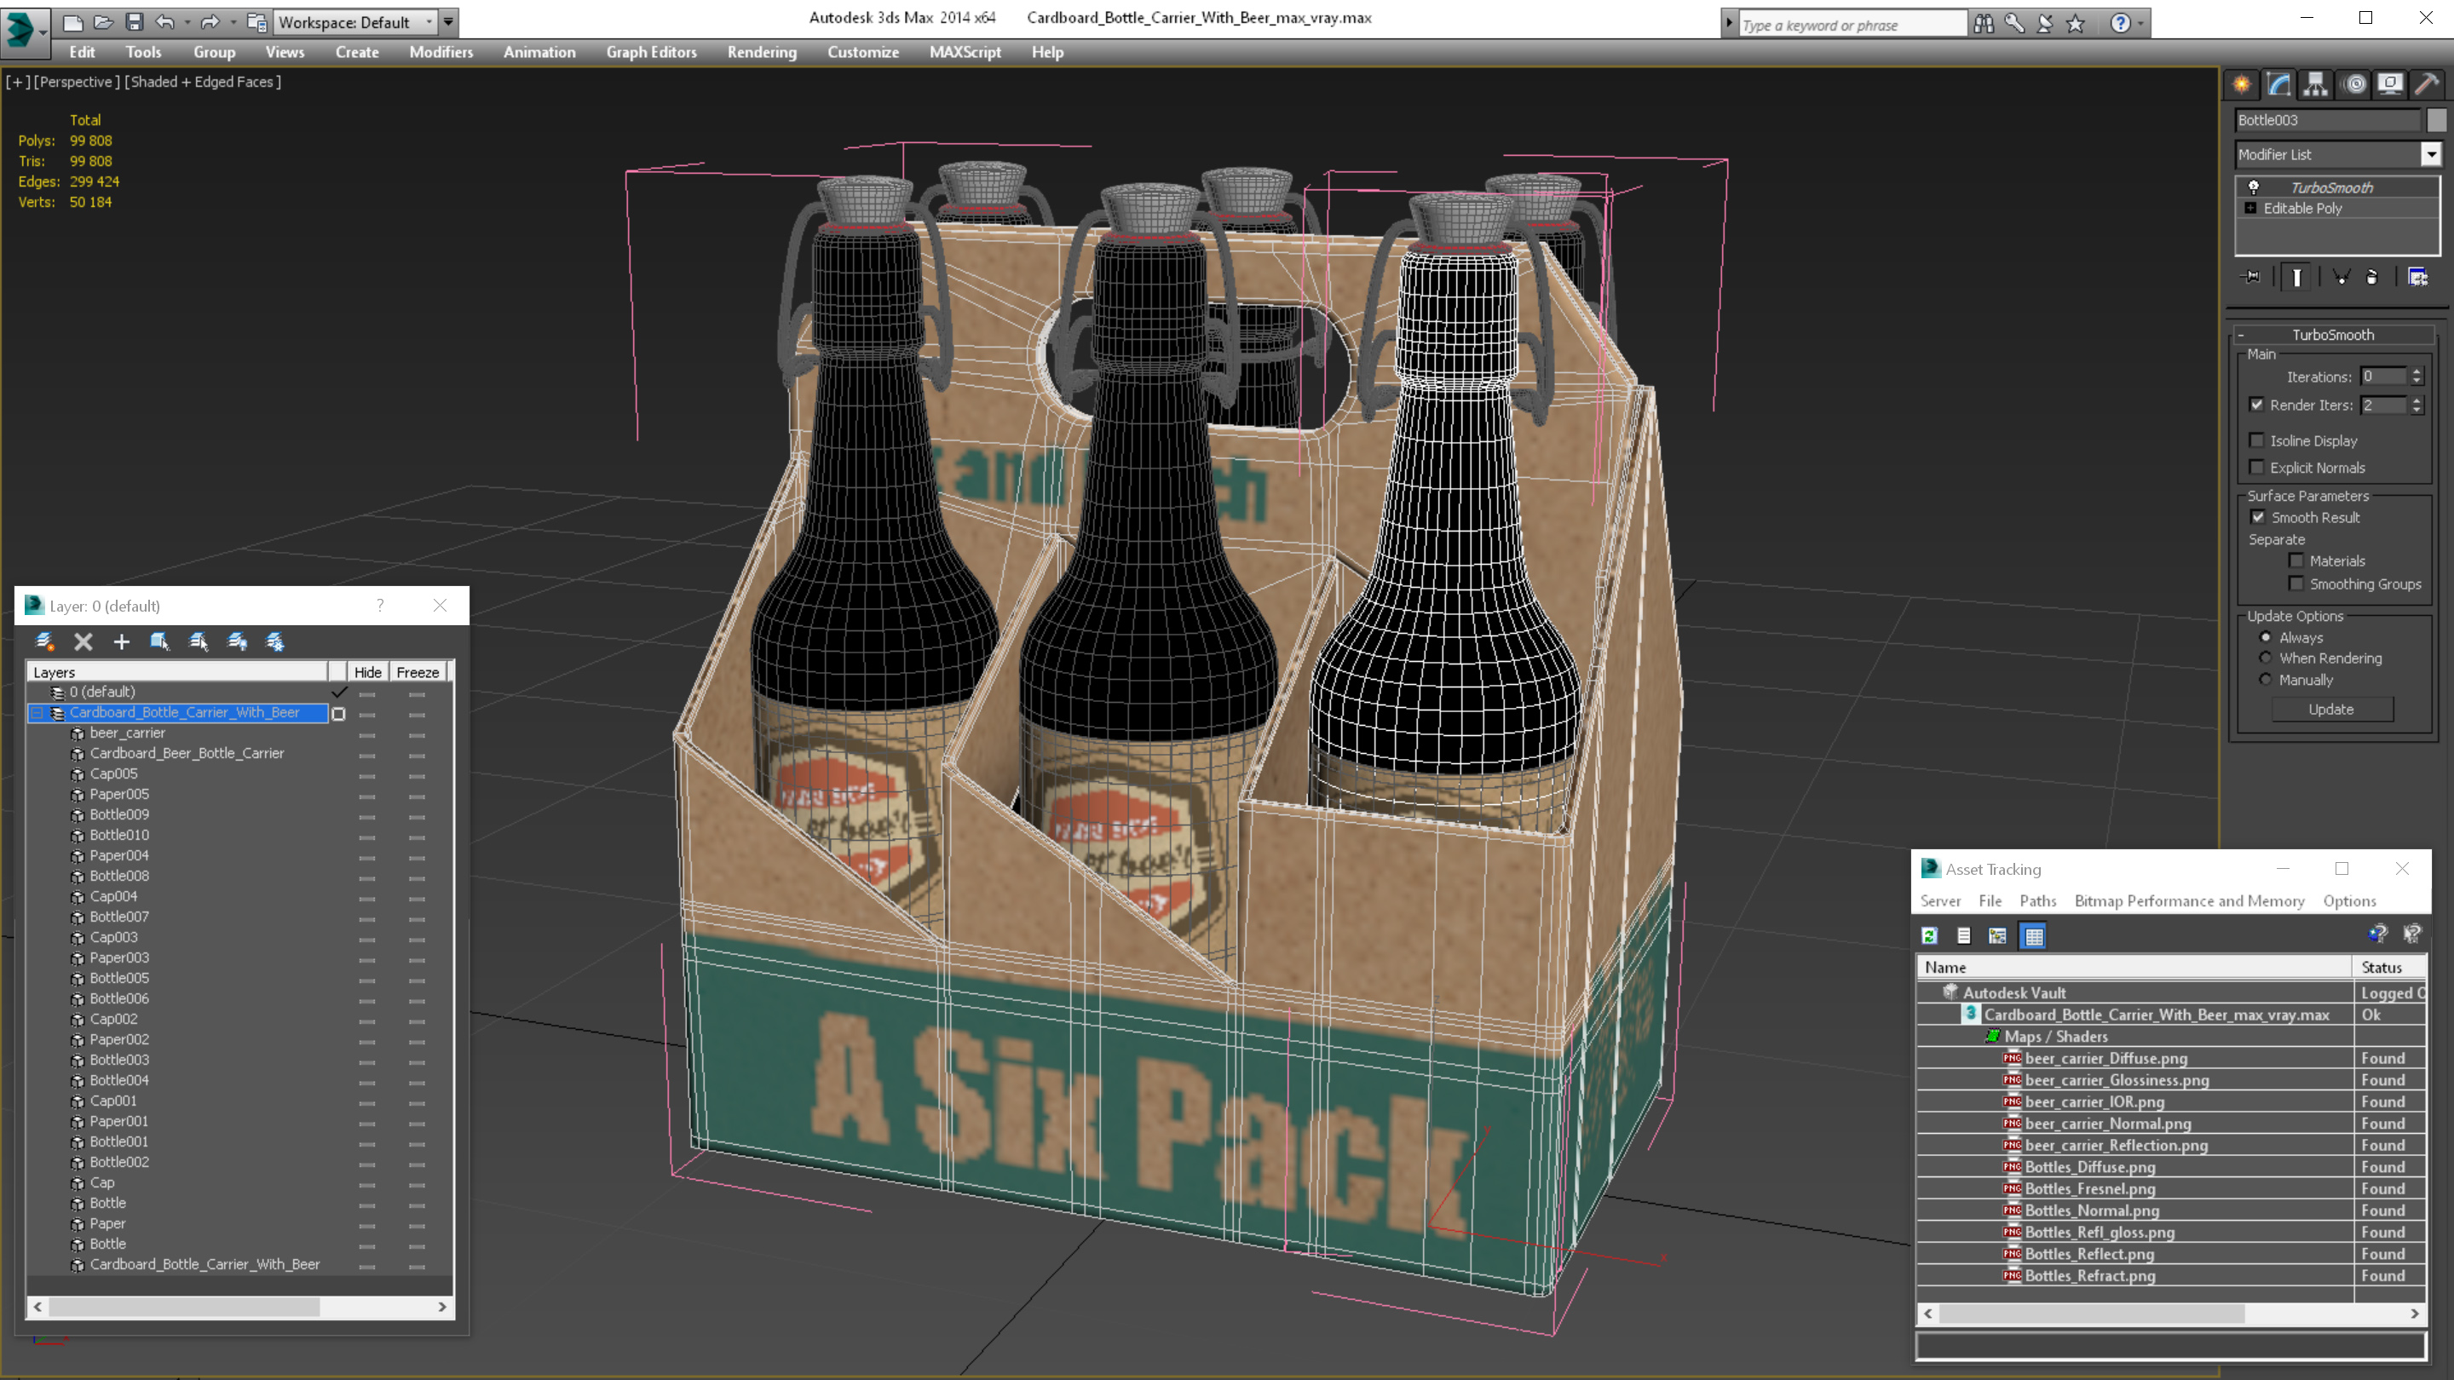Click the Shaded + Edged Faces viewport label
The width and height of the screenshot is (2454, 1380).
(203, 82)
